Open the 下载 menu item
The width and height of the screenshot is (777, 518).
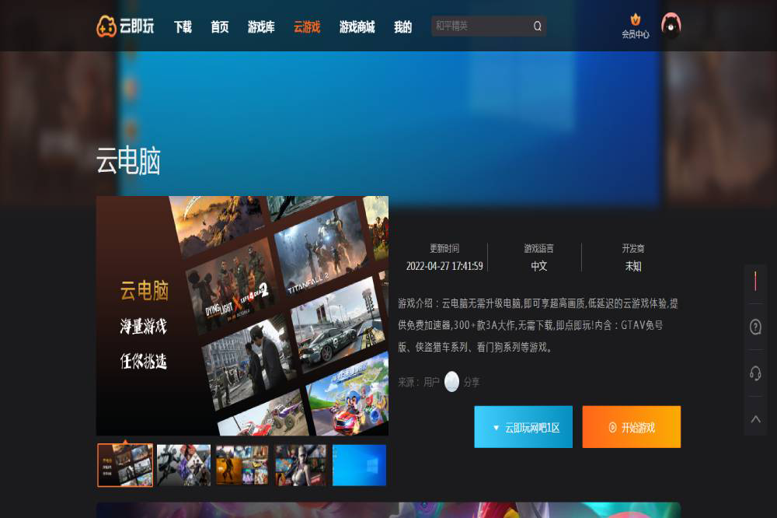click(x=183, y=26)
